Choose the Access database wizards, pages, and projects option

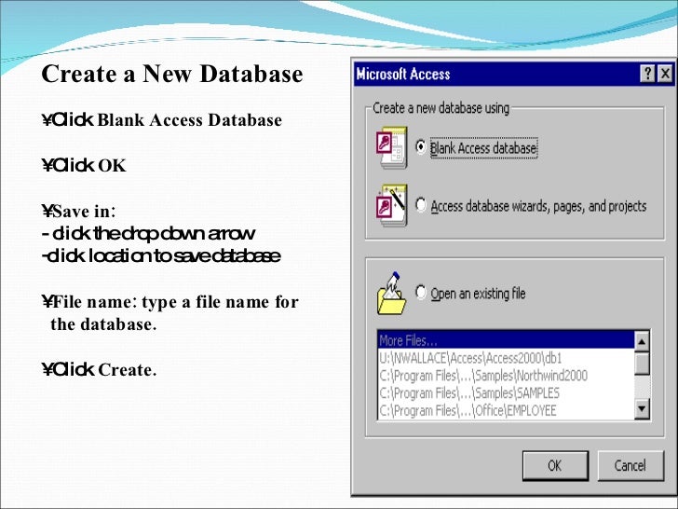[x=421, y=205]
